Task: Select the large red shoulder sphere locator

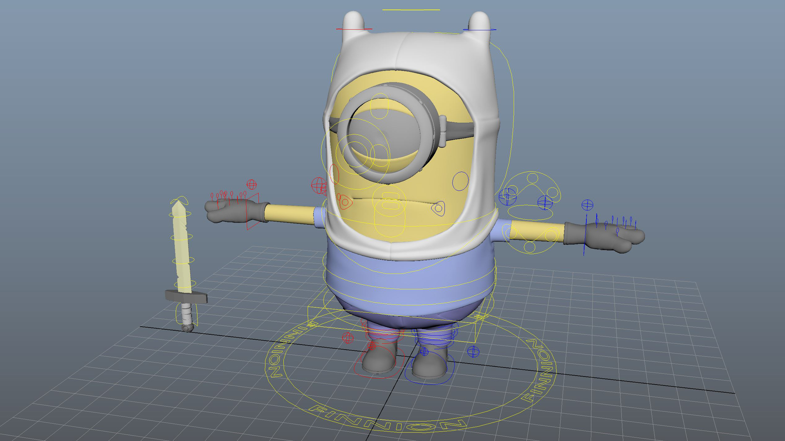Action: (x=318, y=185)
